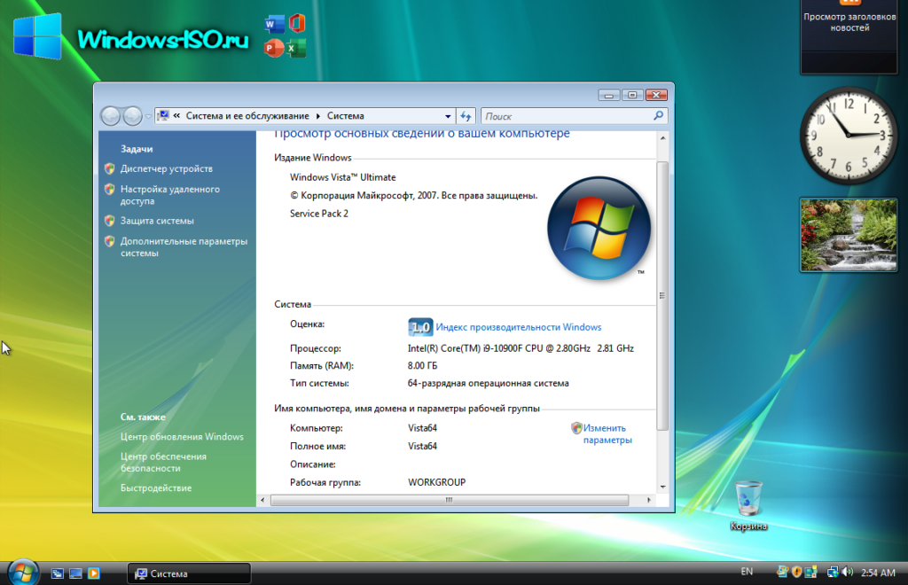Open address bar history dropdown arrow

tap(448, 116)
